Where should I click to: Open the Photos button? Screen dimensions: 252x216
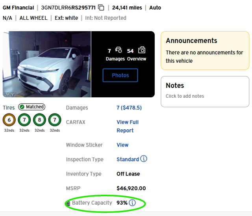click(x=120, y=75)
